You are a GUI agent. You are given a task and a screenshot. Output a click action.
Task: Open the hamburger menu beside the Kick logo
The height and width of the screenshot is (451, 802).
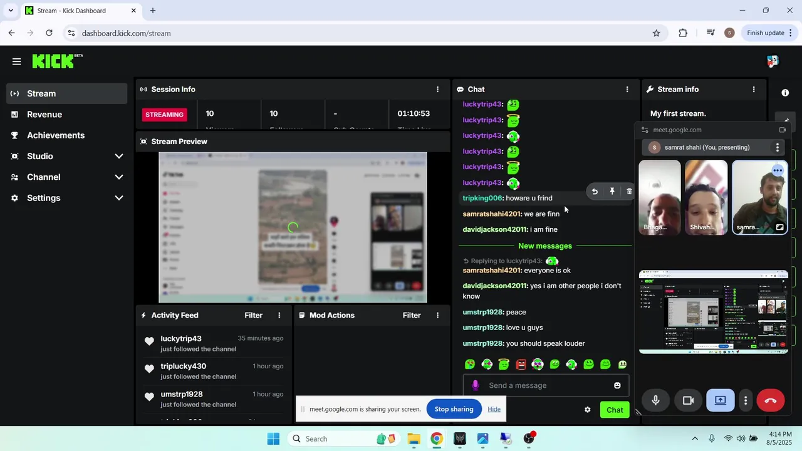(x=16, y=61)
